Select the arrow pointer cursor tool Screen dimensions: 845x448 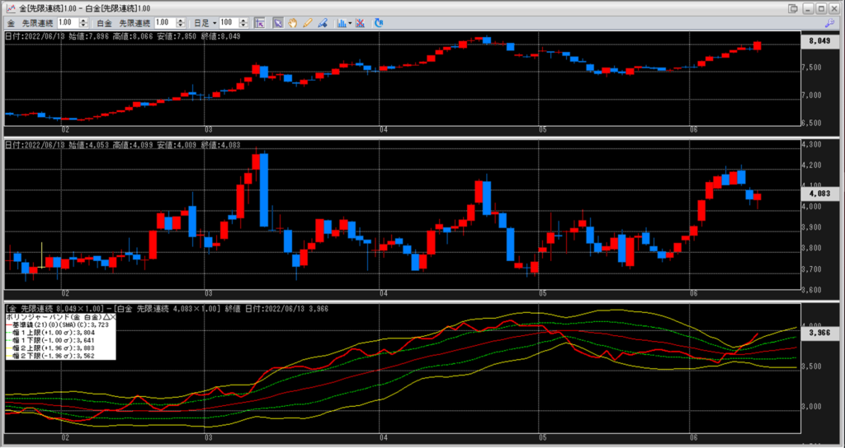click(x=278, y=23)
